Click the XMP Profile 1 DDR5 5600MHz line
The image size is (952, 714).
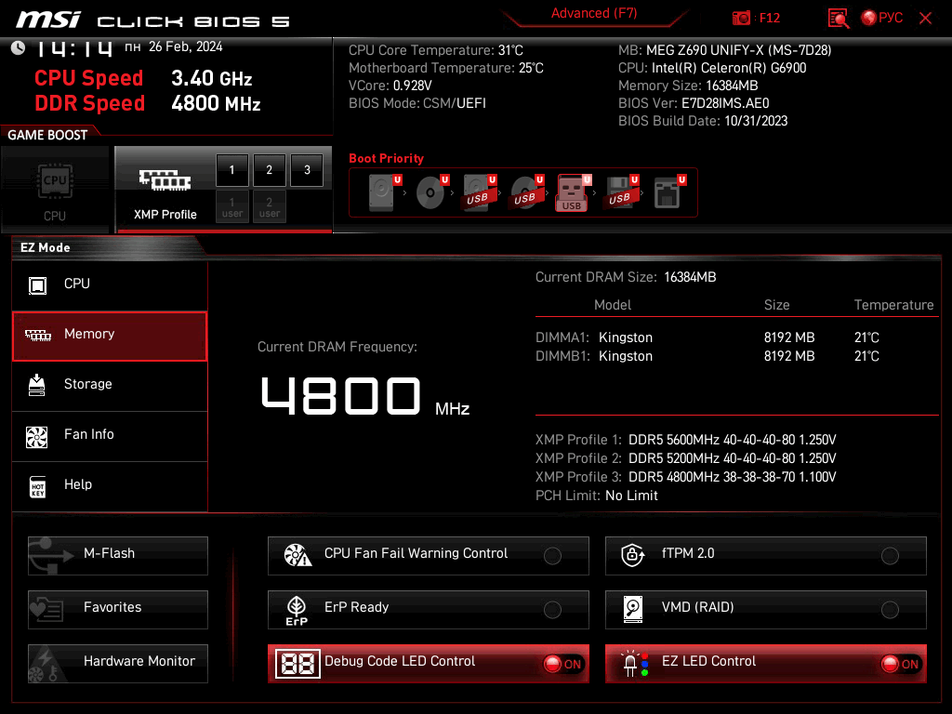click(x=685, y=440)
